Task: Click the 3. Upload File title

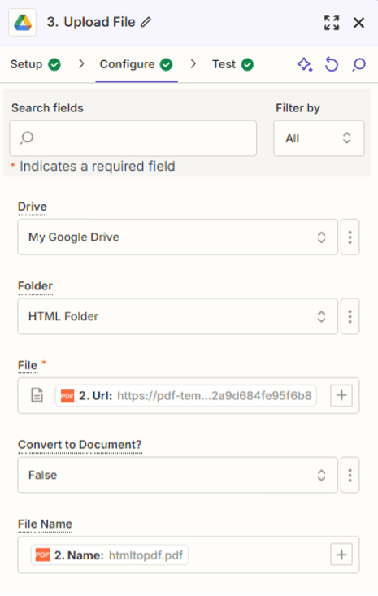Action: pyautogui.click(x=91, y=23)
